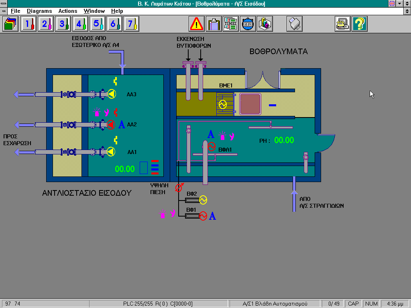Open the document control menu box
411x308 pixels.
click(3, 11)
